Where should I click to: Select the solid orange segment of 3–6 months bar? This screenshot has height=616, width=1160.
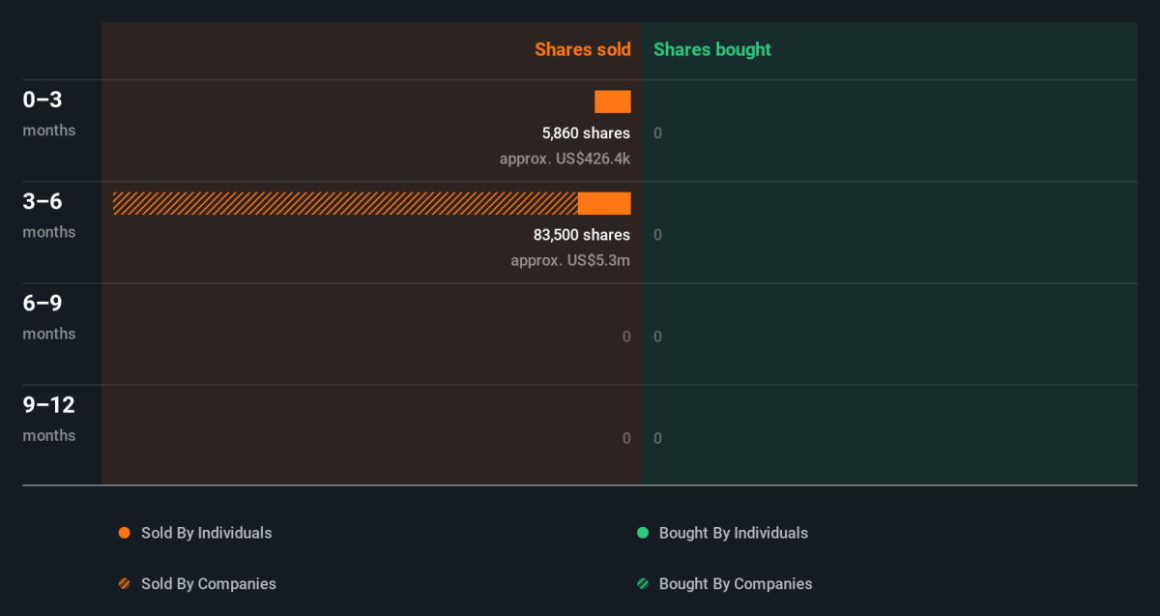pyautogui.click(x=604, y=203)
